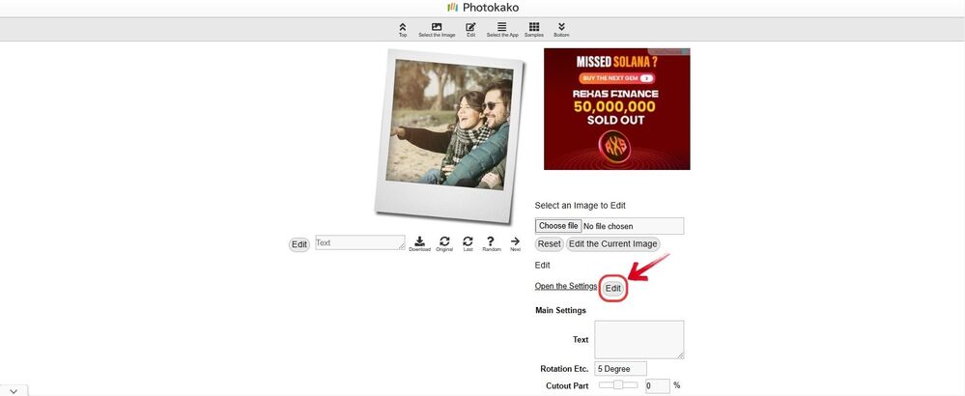The image size is (965, 396).
Task: Revert to Original image icon
Action: (444, 242)
